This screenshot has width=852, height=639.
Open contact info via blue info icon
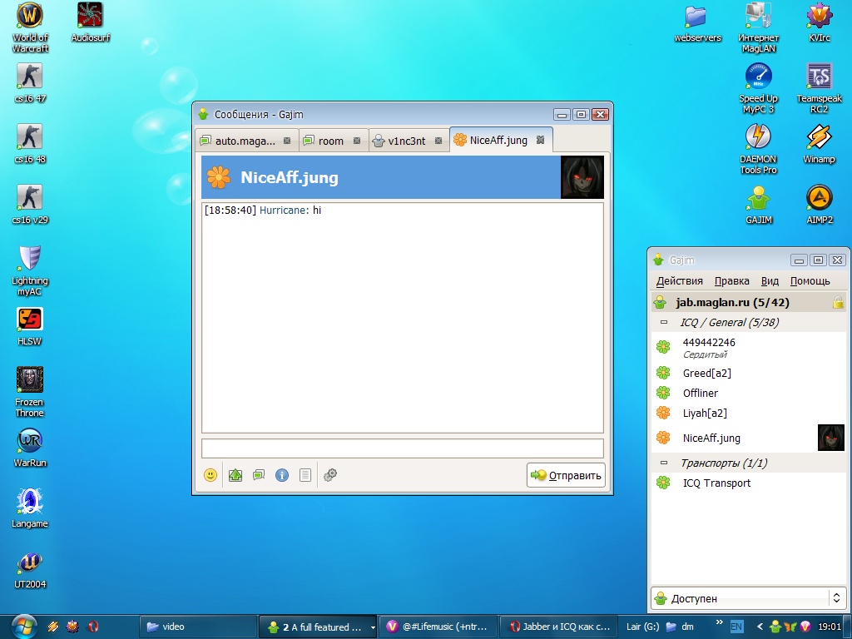(x=282, y=475)
